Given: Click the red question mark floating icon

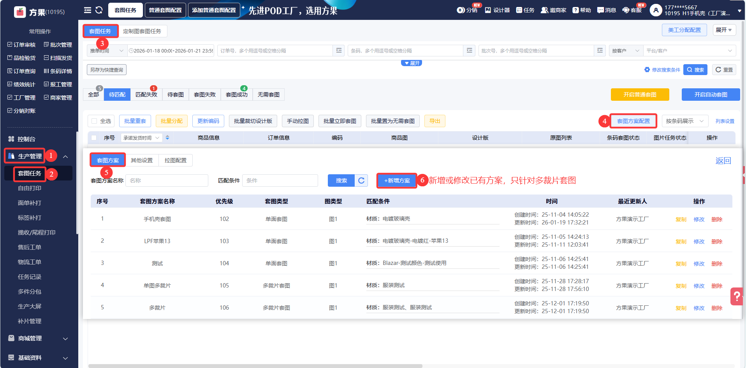Looking at the screenshot, I should pos(737,296).
